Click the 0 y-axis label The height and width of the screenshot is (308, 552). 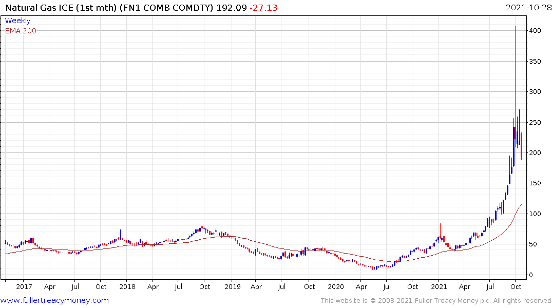(x=531, y=275)
